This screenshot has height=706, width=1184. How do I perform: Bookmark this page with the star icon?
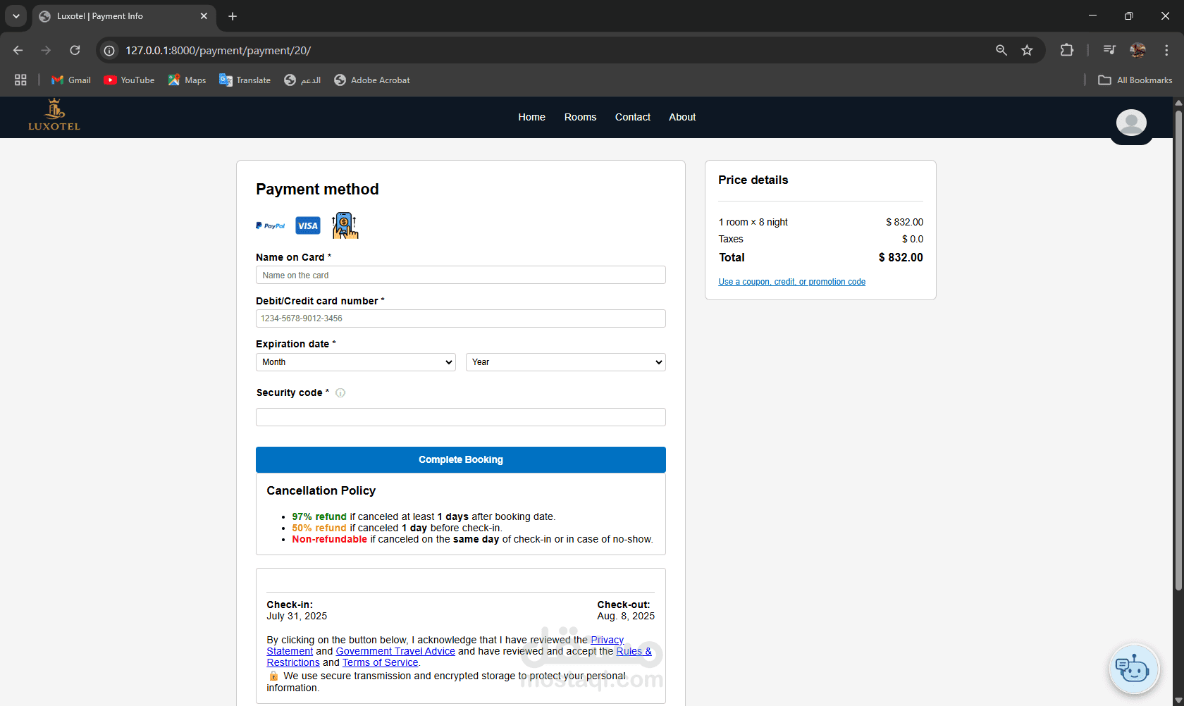1027,50
